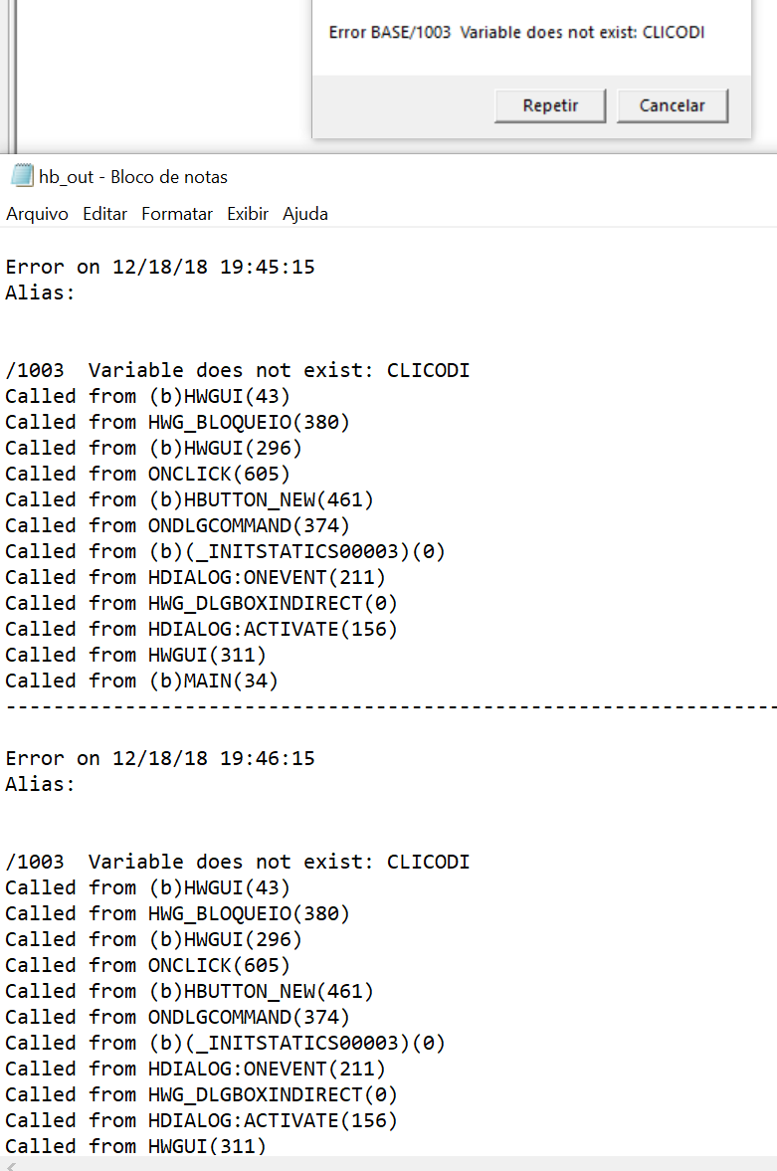Click the "Called from (b)MAIN(34)" line
The width and height of the screenshot is (777, 1171).
pos(141,681)
